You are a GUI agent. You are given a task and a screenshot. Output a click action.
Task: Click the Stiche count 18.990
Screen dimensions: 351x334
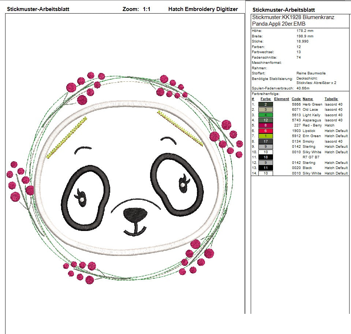[302, 41]
